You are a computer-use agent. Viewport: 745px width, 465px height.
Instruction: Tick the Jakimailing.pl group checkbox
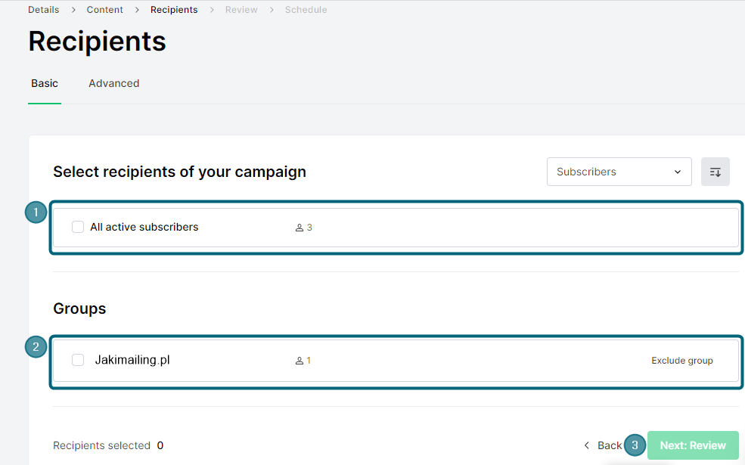78,360
